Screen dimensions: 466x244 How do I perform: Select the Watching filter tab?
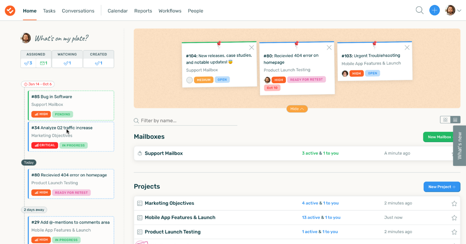tap(67, 59)
